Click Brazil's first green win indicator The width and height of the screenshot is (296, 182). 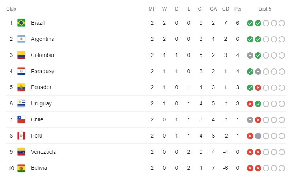[250, 23]
